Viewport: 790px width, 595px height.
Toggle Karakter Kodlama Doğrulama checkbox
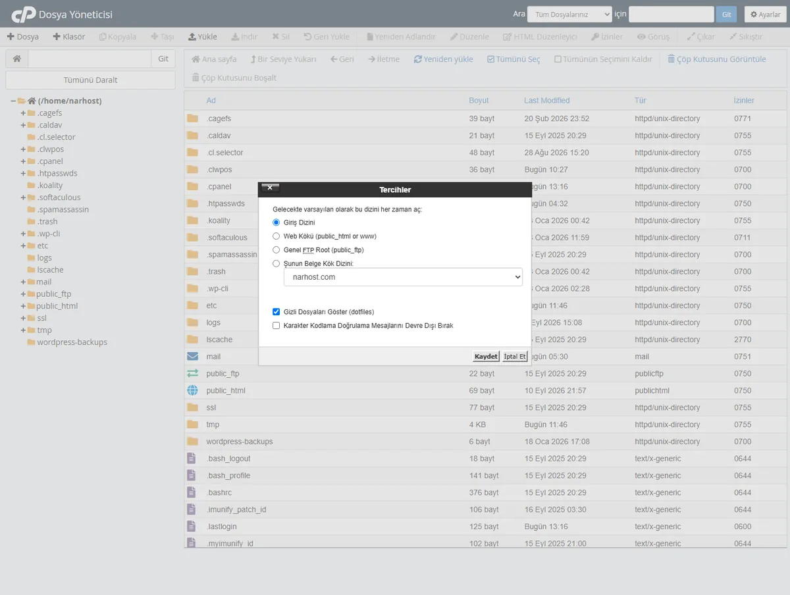[276, 325]
